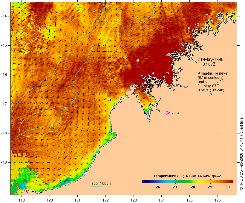245x203 pixels.
Task: Click the time text '07:07Z'
Action: (x=209, y=64)
